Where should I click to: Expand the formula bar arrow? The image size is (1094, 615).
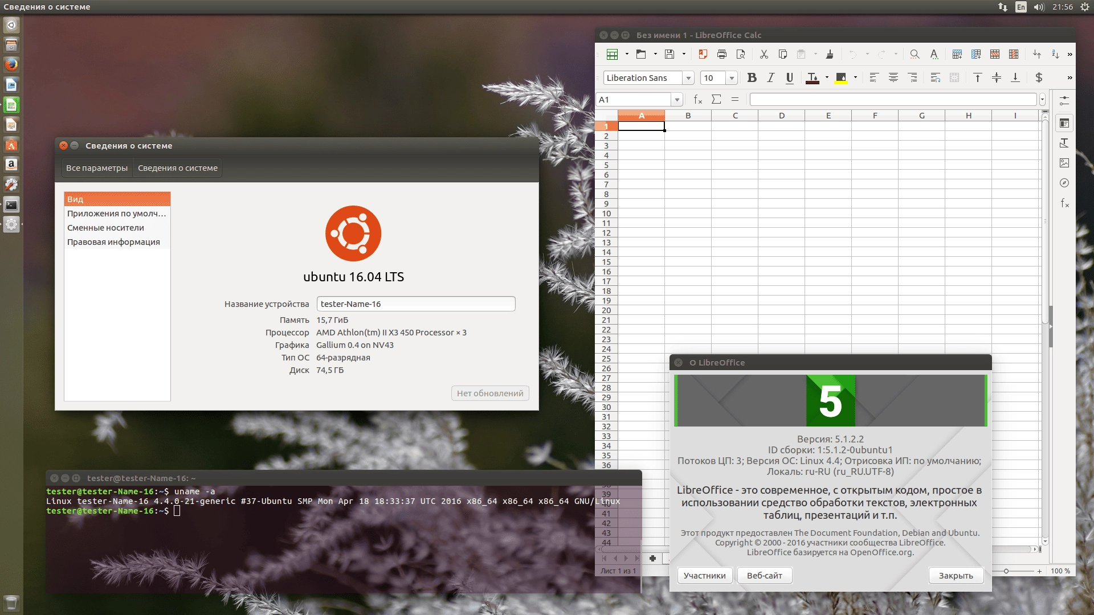pos(1043,100)
